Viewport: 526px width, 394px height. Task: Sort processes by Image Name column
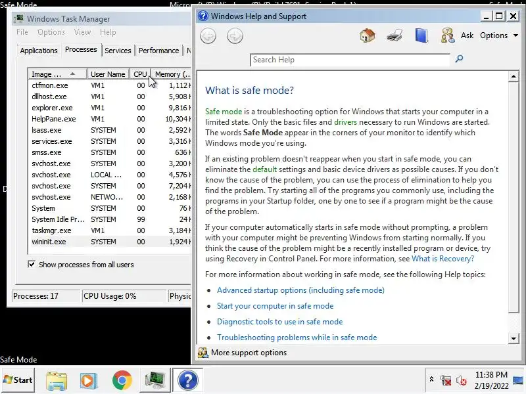pos(57,74)
